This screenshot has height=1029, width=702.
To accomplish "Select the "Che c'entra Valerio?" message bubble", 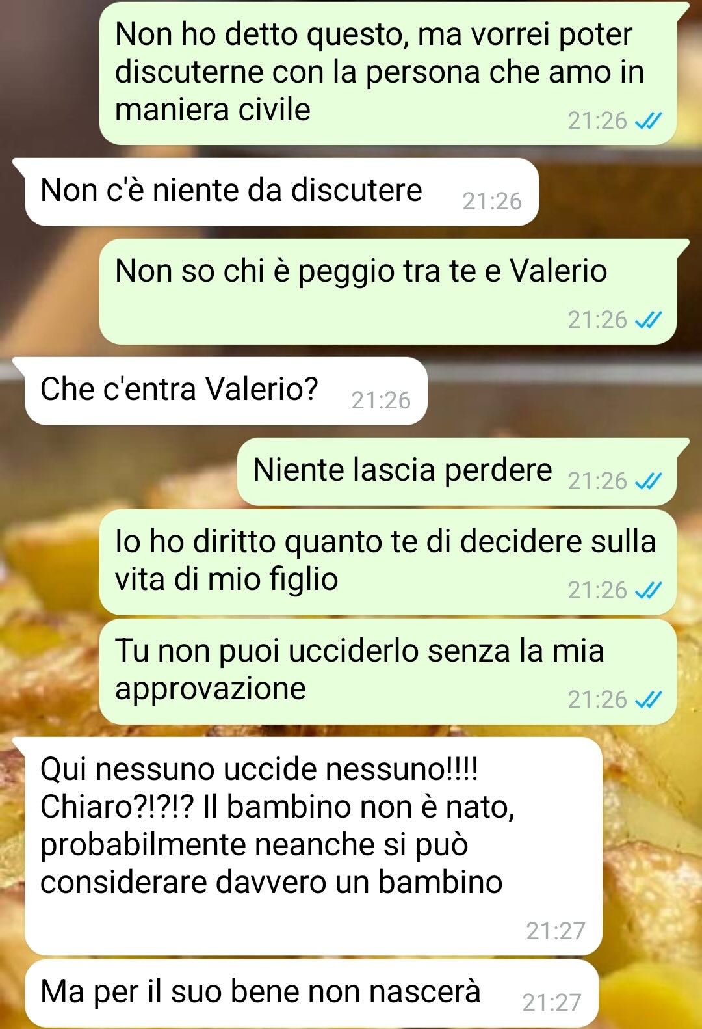I will (226, 392).
